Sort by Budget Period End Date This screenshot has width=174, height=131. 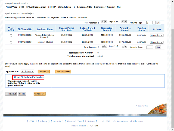click(87, 29)
